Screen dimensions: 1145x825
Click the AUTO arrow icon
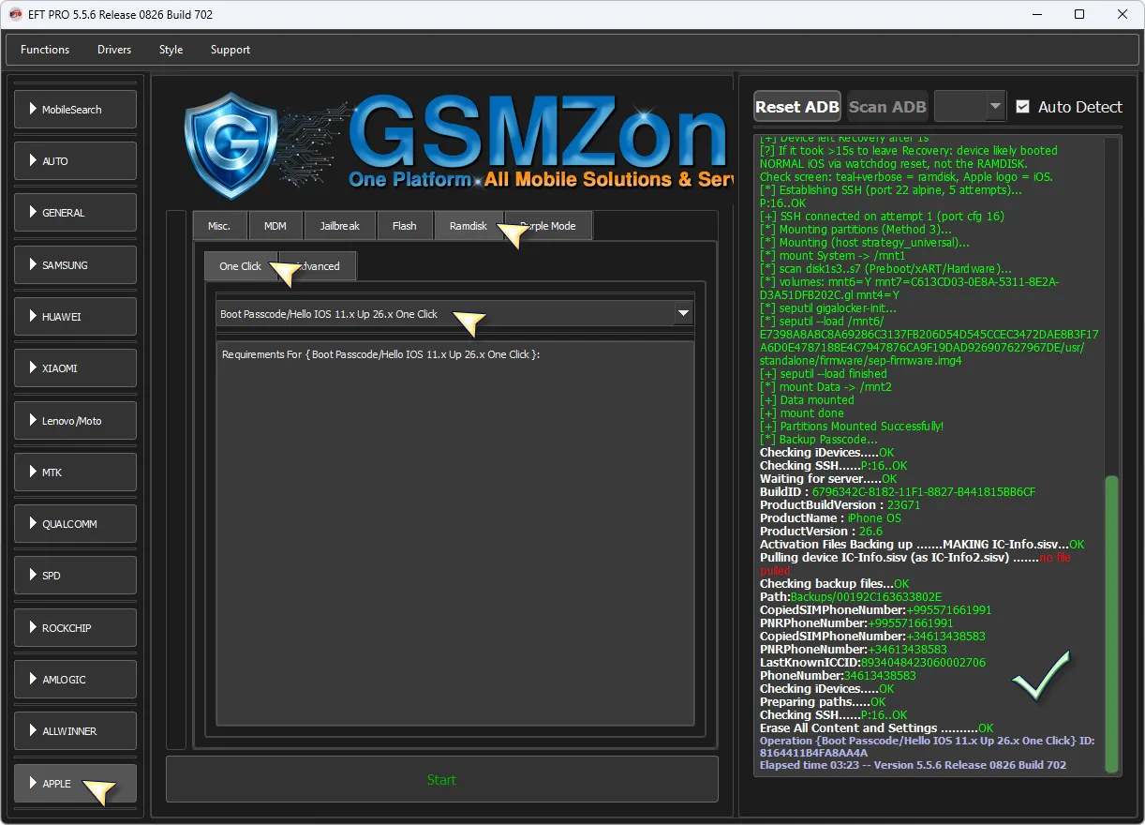point(33,161)
